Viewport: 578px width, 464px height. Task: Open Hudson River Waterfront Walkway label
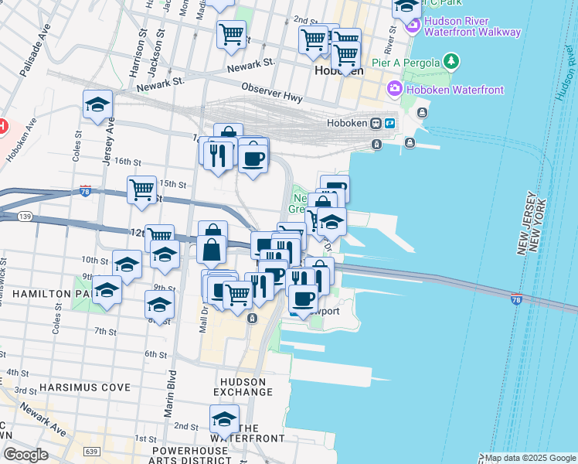pos(473,26)
